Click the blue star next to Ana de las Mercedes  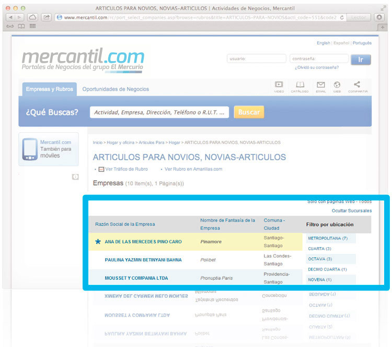coord(98,242)
